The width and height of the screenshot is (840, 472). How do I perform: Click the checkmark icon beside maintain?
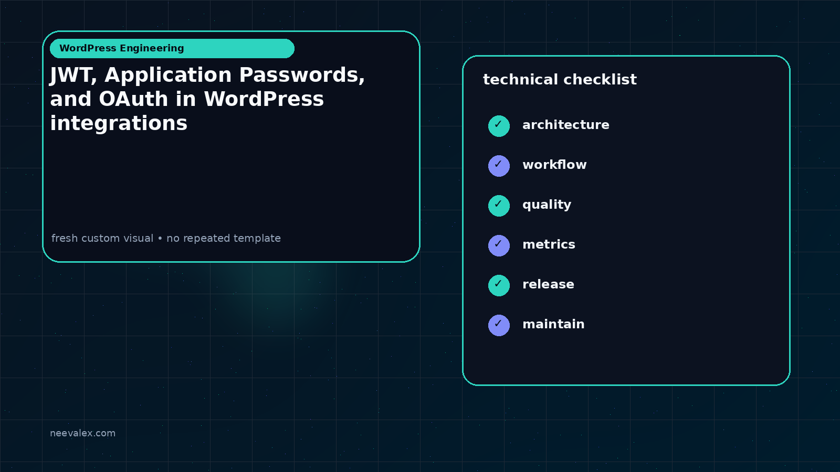pyautogui.click(x=499, y=325)
